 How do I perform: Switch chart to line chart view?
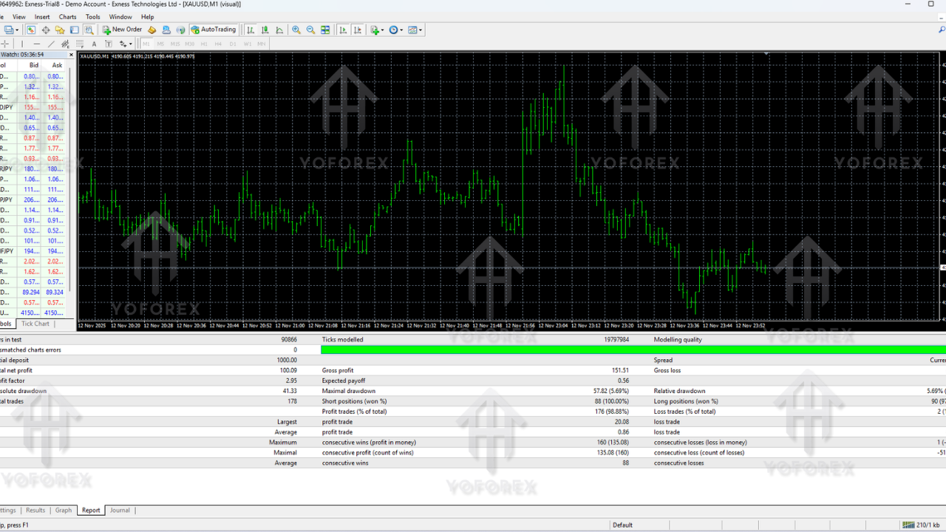[278, 30]
